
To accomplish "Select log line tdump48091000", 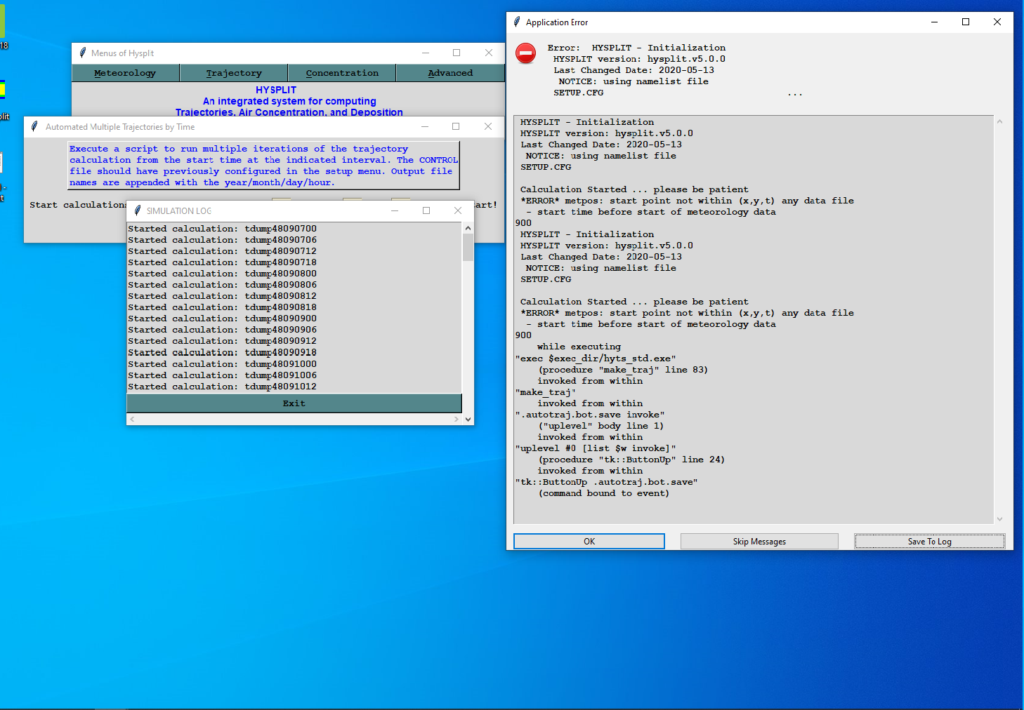I will point(223,364).
